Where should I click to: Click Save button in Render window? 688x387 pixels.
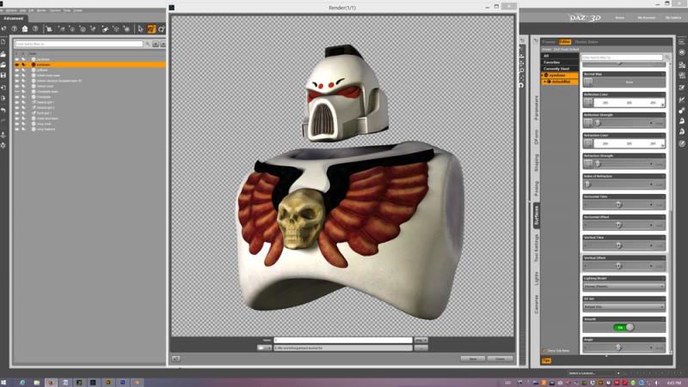coord(472,359)
